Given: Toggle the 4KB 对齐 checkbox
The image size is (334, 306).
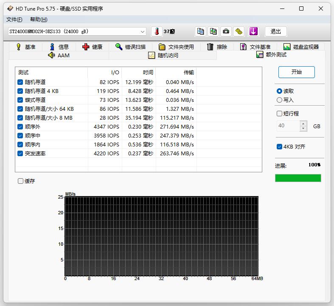Looking at the screenshot, I should (x=279, y=147).
